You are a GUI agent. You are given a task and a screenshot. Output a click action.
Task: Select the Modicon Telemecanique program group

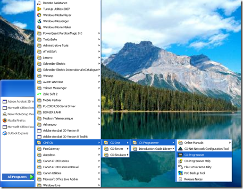(68, 118)
